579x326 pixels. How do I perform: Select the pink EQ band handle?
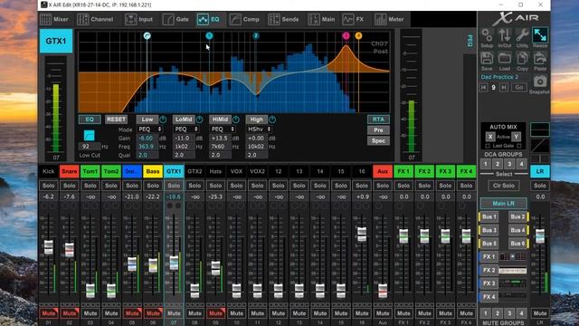point(346,35)
